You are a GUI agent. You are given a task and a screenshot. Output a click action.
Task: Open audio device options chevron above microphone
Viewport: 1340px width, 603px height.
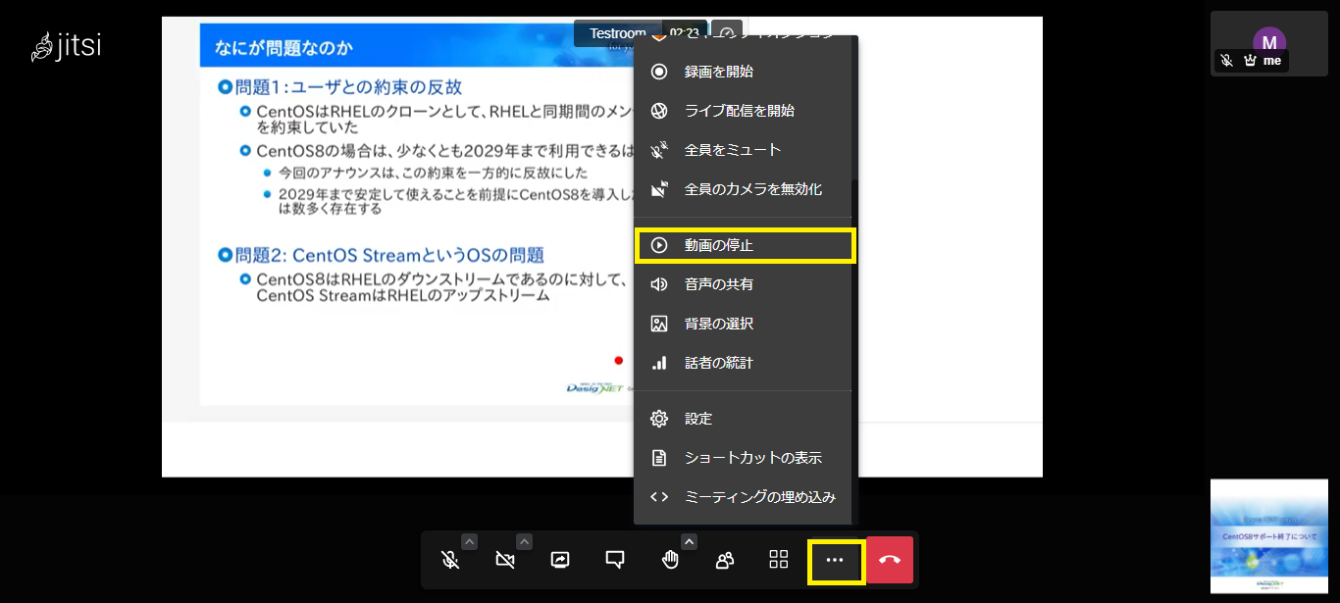[470, 541]
